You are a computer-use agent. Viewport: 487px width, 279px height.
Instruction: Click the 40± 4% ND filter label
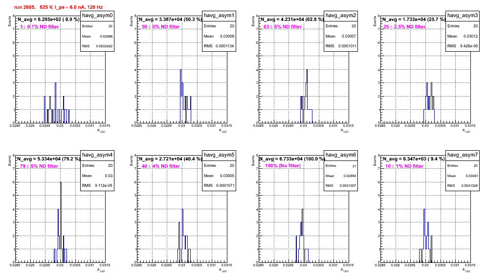(x=161, y=166)
